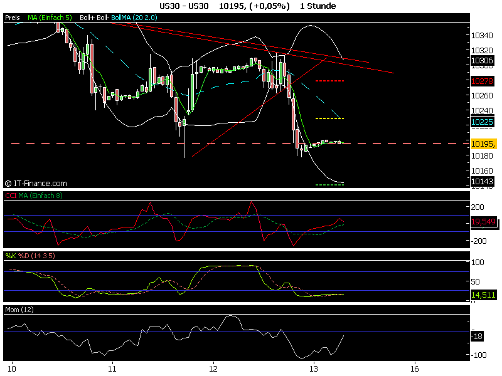The width and height of the screenshot is (502, 376).
Task: Click the 1 Stunde timeframe label
Action: 318,6
